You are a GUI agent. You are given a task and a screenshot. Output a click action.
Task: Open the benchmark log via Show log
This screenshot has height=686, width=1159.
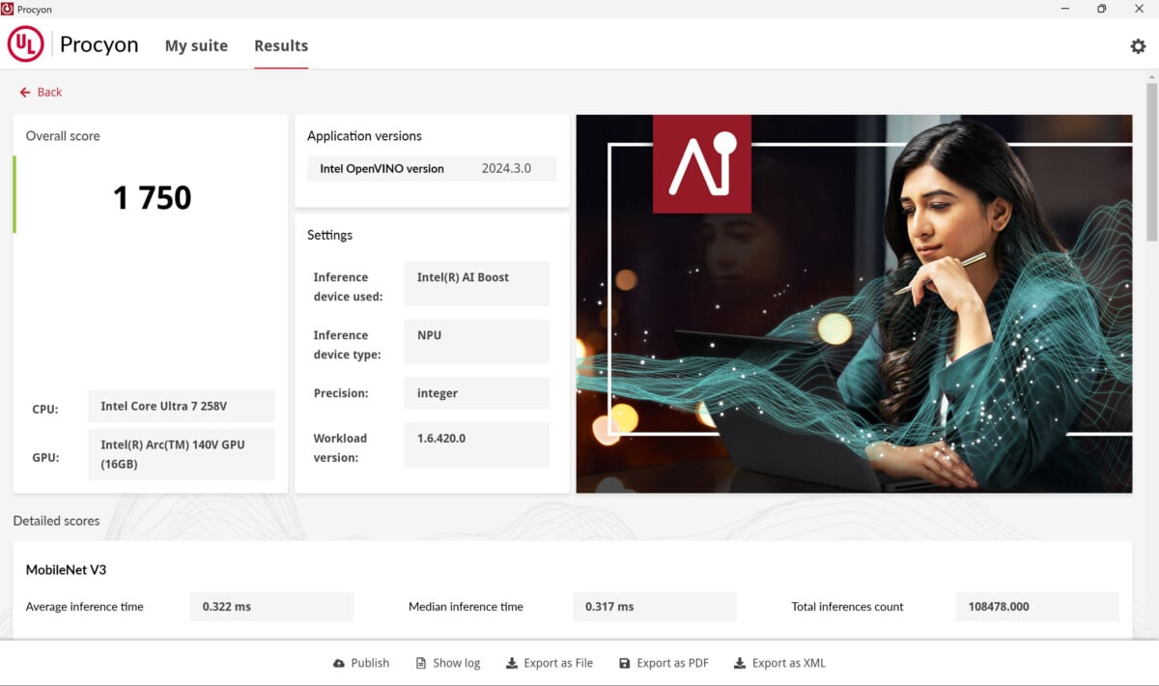(x=447, y=663)
